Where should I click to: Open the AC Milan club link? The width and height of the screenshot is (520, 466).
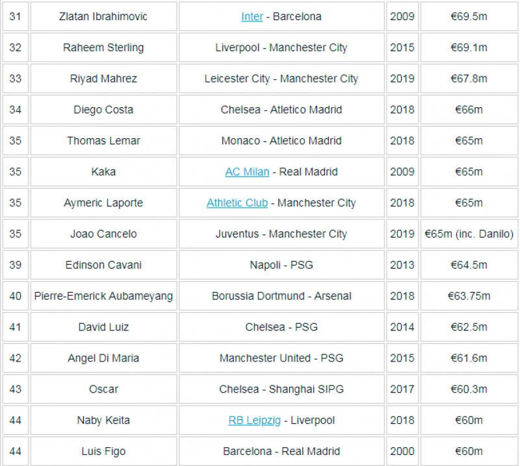tap(247, 172)
